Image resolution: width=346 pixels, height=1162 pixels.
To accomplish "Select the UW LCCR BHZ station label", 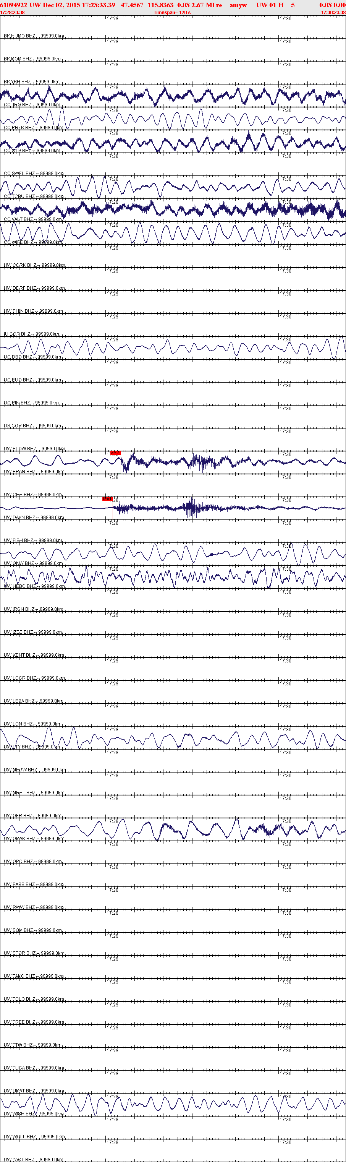I will click(x=34, y=678).
